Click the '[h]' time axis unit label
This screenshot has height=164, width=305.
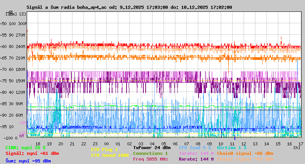[297, 148]
